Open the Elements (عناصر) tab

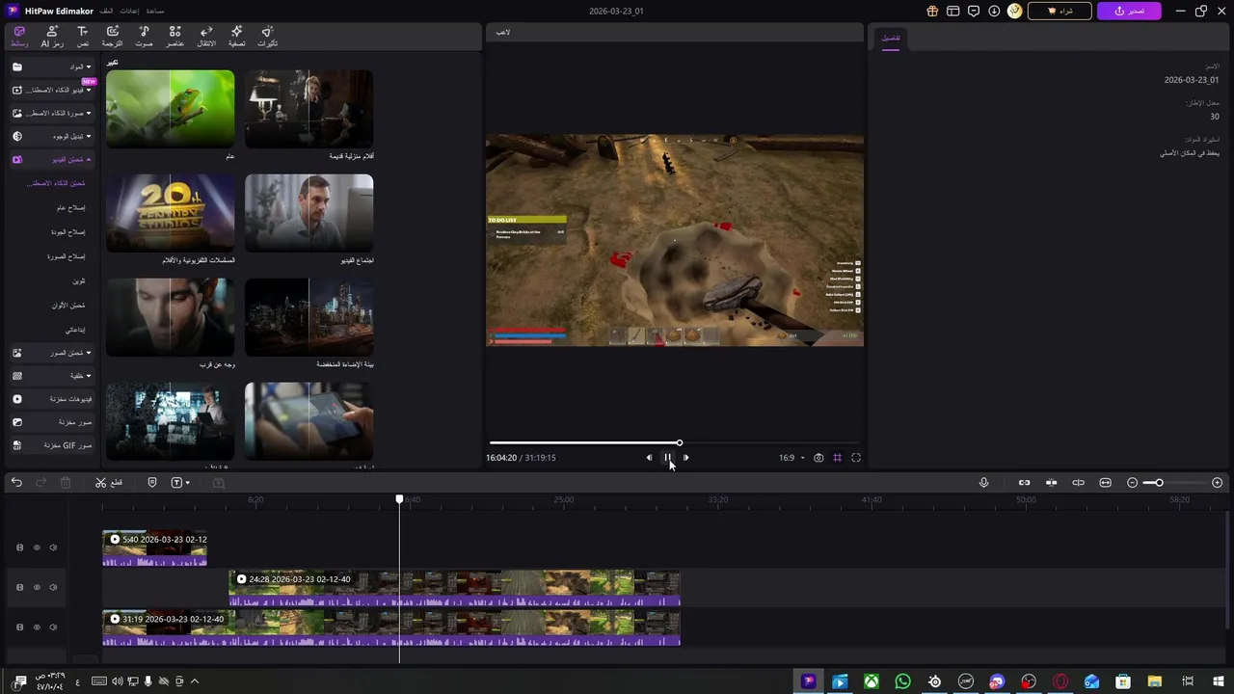[174, 37]
